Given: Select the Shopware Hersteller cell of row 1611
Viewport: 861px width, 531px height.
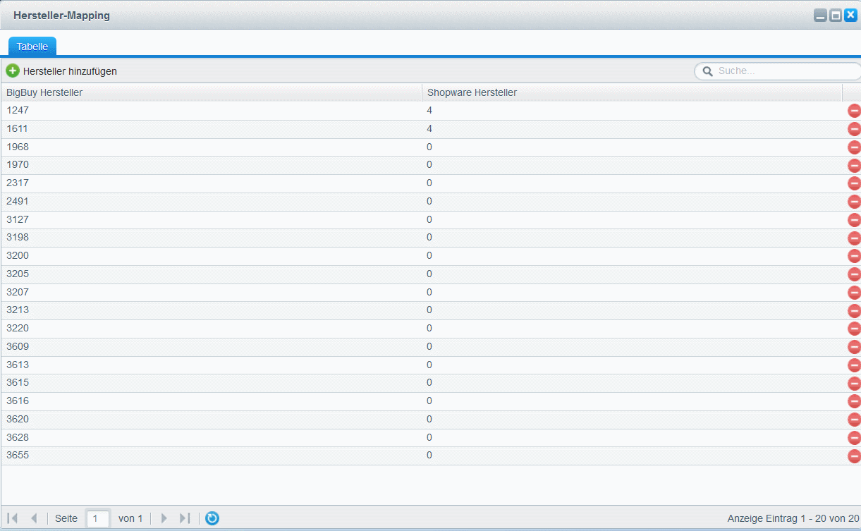Looking at the screenshot, I should tap(631, 129).
